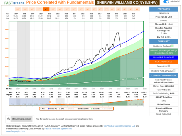Switch to the 12Y time range
This screenshot has height=136, width=182.
[x=74, y=9]
